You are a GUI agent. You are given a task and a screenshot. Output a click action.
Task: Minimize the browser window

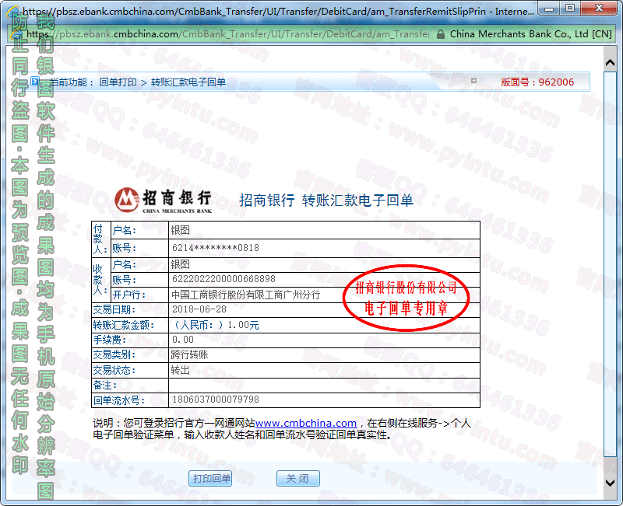point(549,9)
